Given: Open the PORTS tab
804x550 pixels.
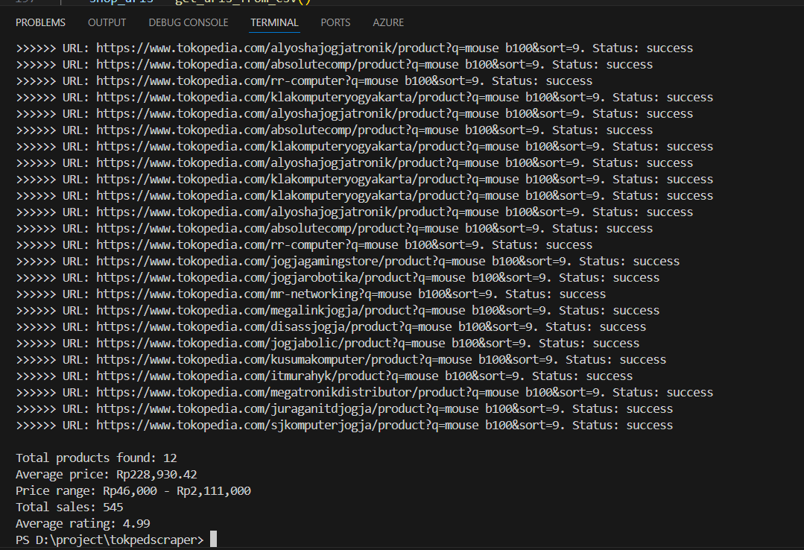Looking at the screenshot, I should point(335,22).
